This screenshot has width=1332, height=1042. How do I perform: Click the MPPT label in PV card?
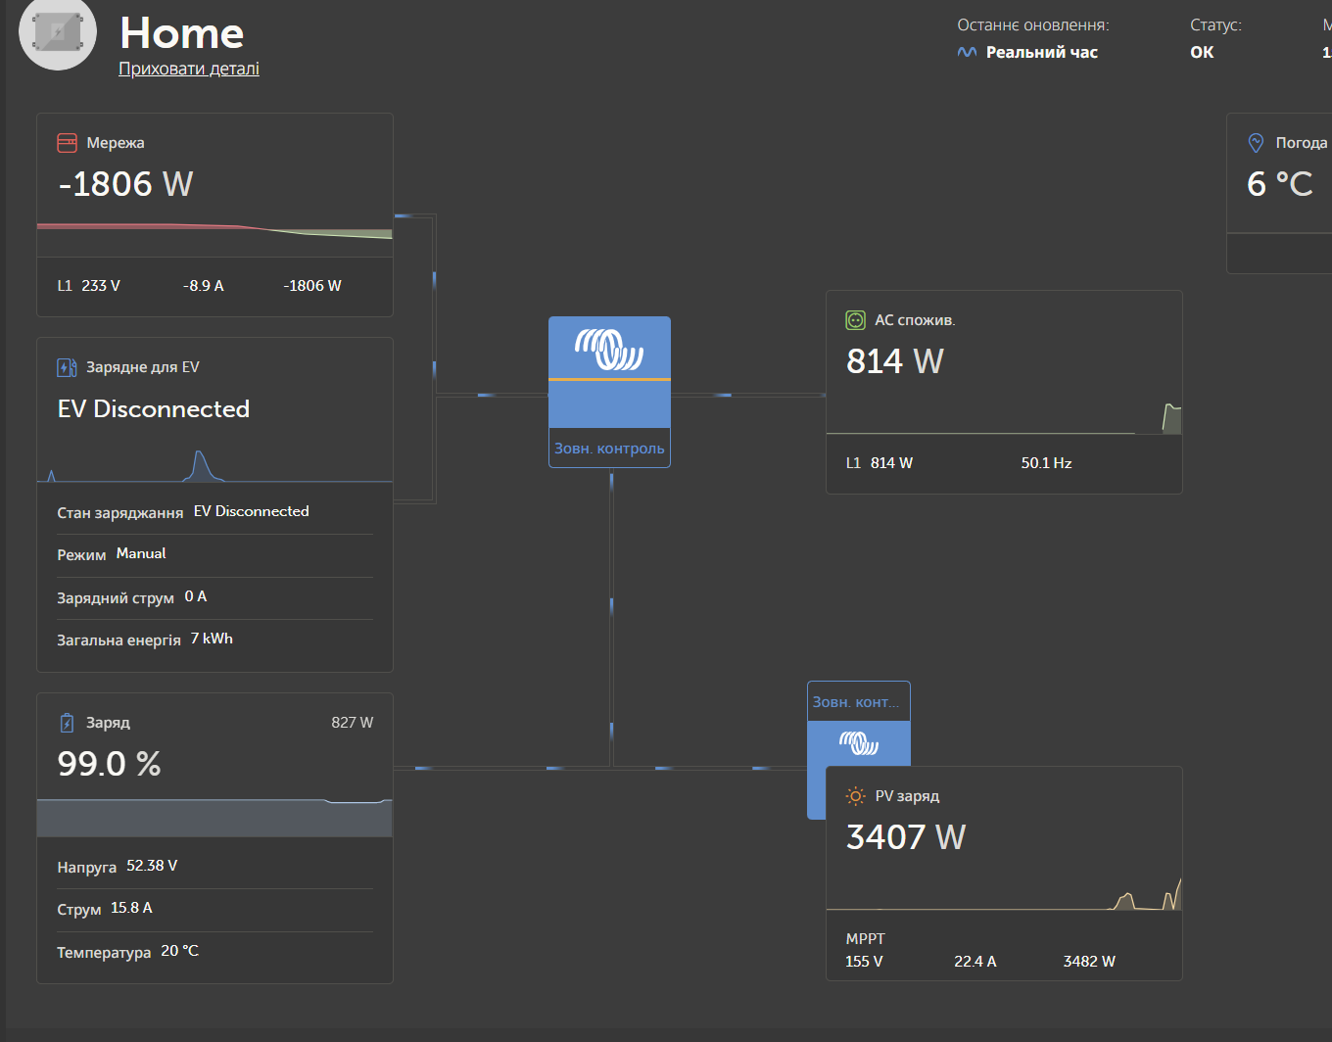865,939
